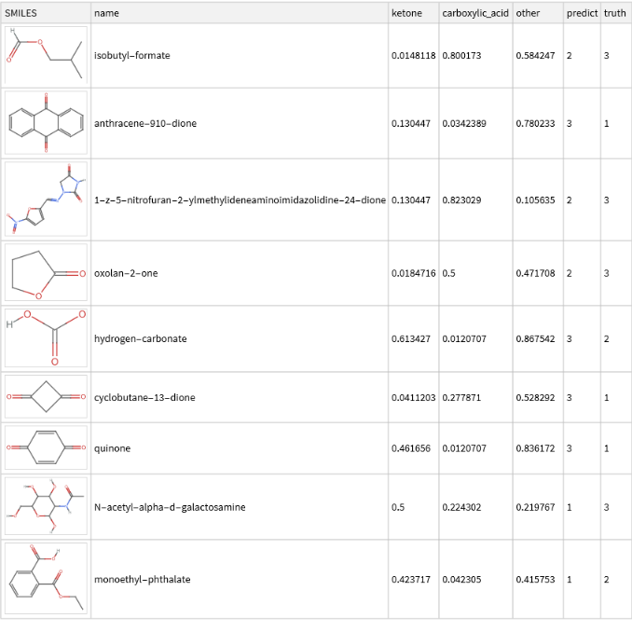Image resolution: width=632 pixels, height=632 pixels.
Task: Click the truth column header
Action: (614, 13)
